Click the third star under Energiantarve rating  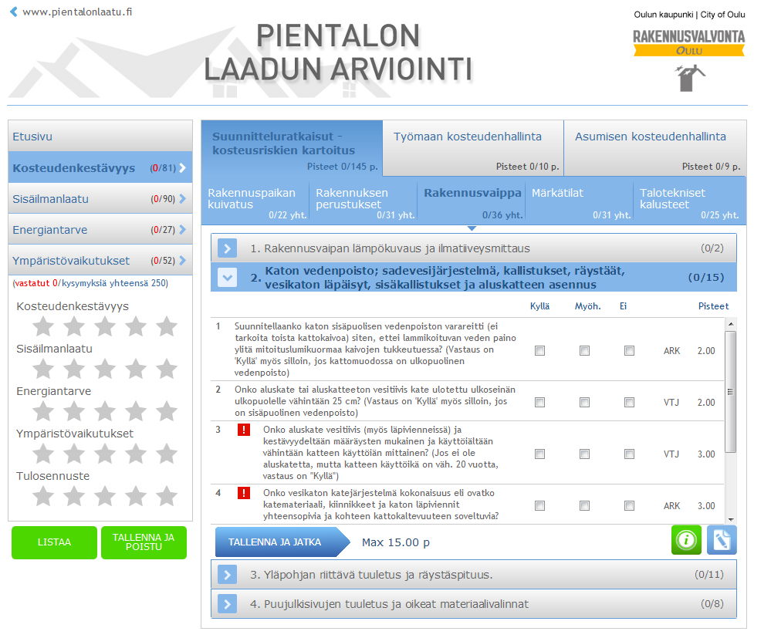point(105,411)
